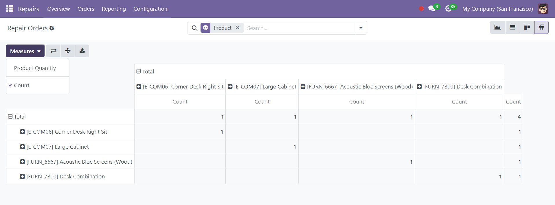The height and width of the screenshot is (205, 555).
Task: Click the Repair Orders breadcrumb title
Action: (x=27, y=28)
